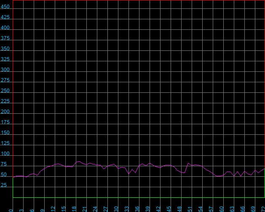The height and width of the screenshot is (212, 265).
Task: Click the 69 horizontal axis tick label
Action: [x=253, y=209]
